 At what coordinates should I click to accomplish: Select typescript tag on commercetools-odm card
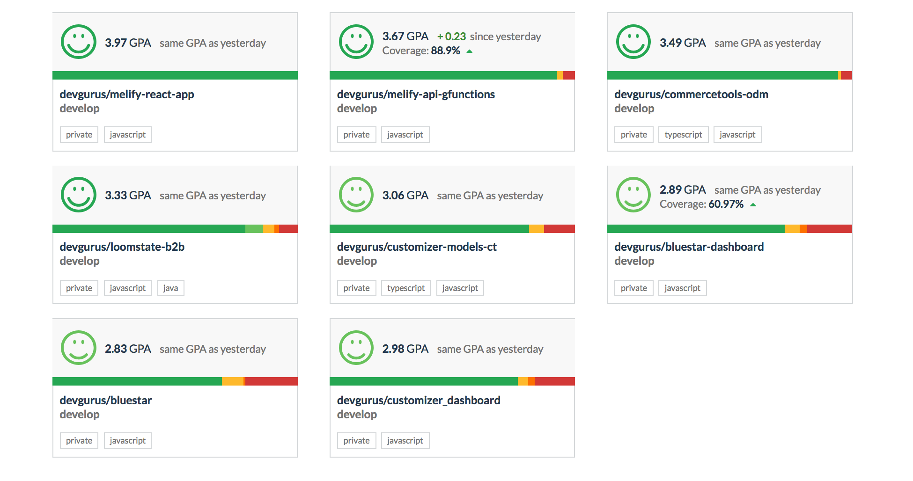pos(683,135)
